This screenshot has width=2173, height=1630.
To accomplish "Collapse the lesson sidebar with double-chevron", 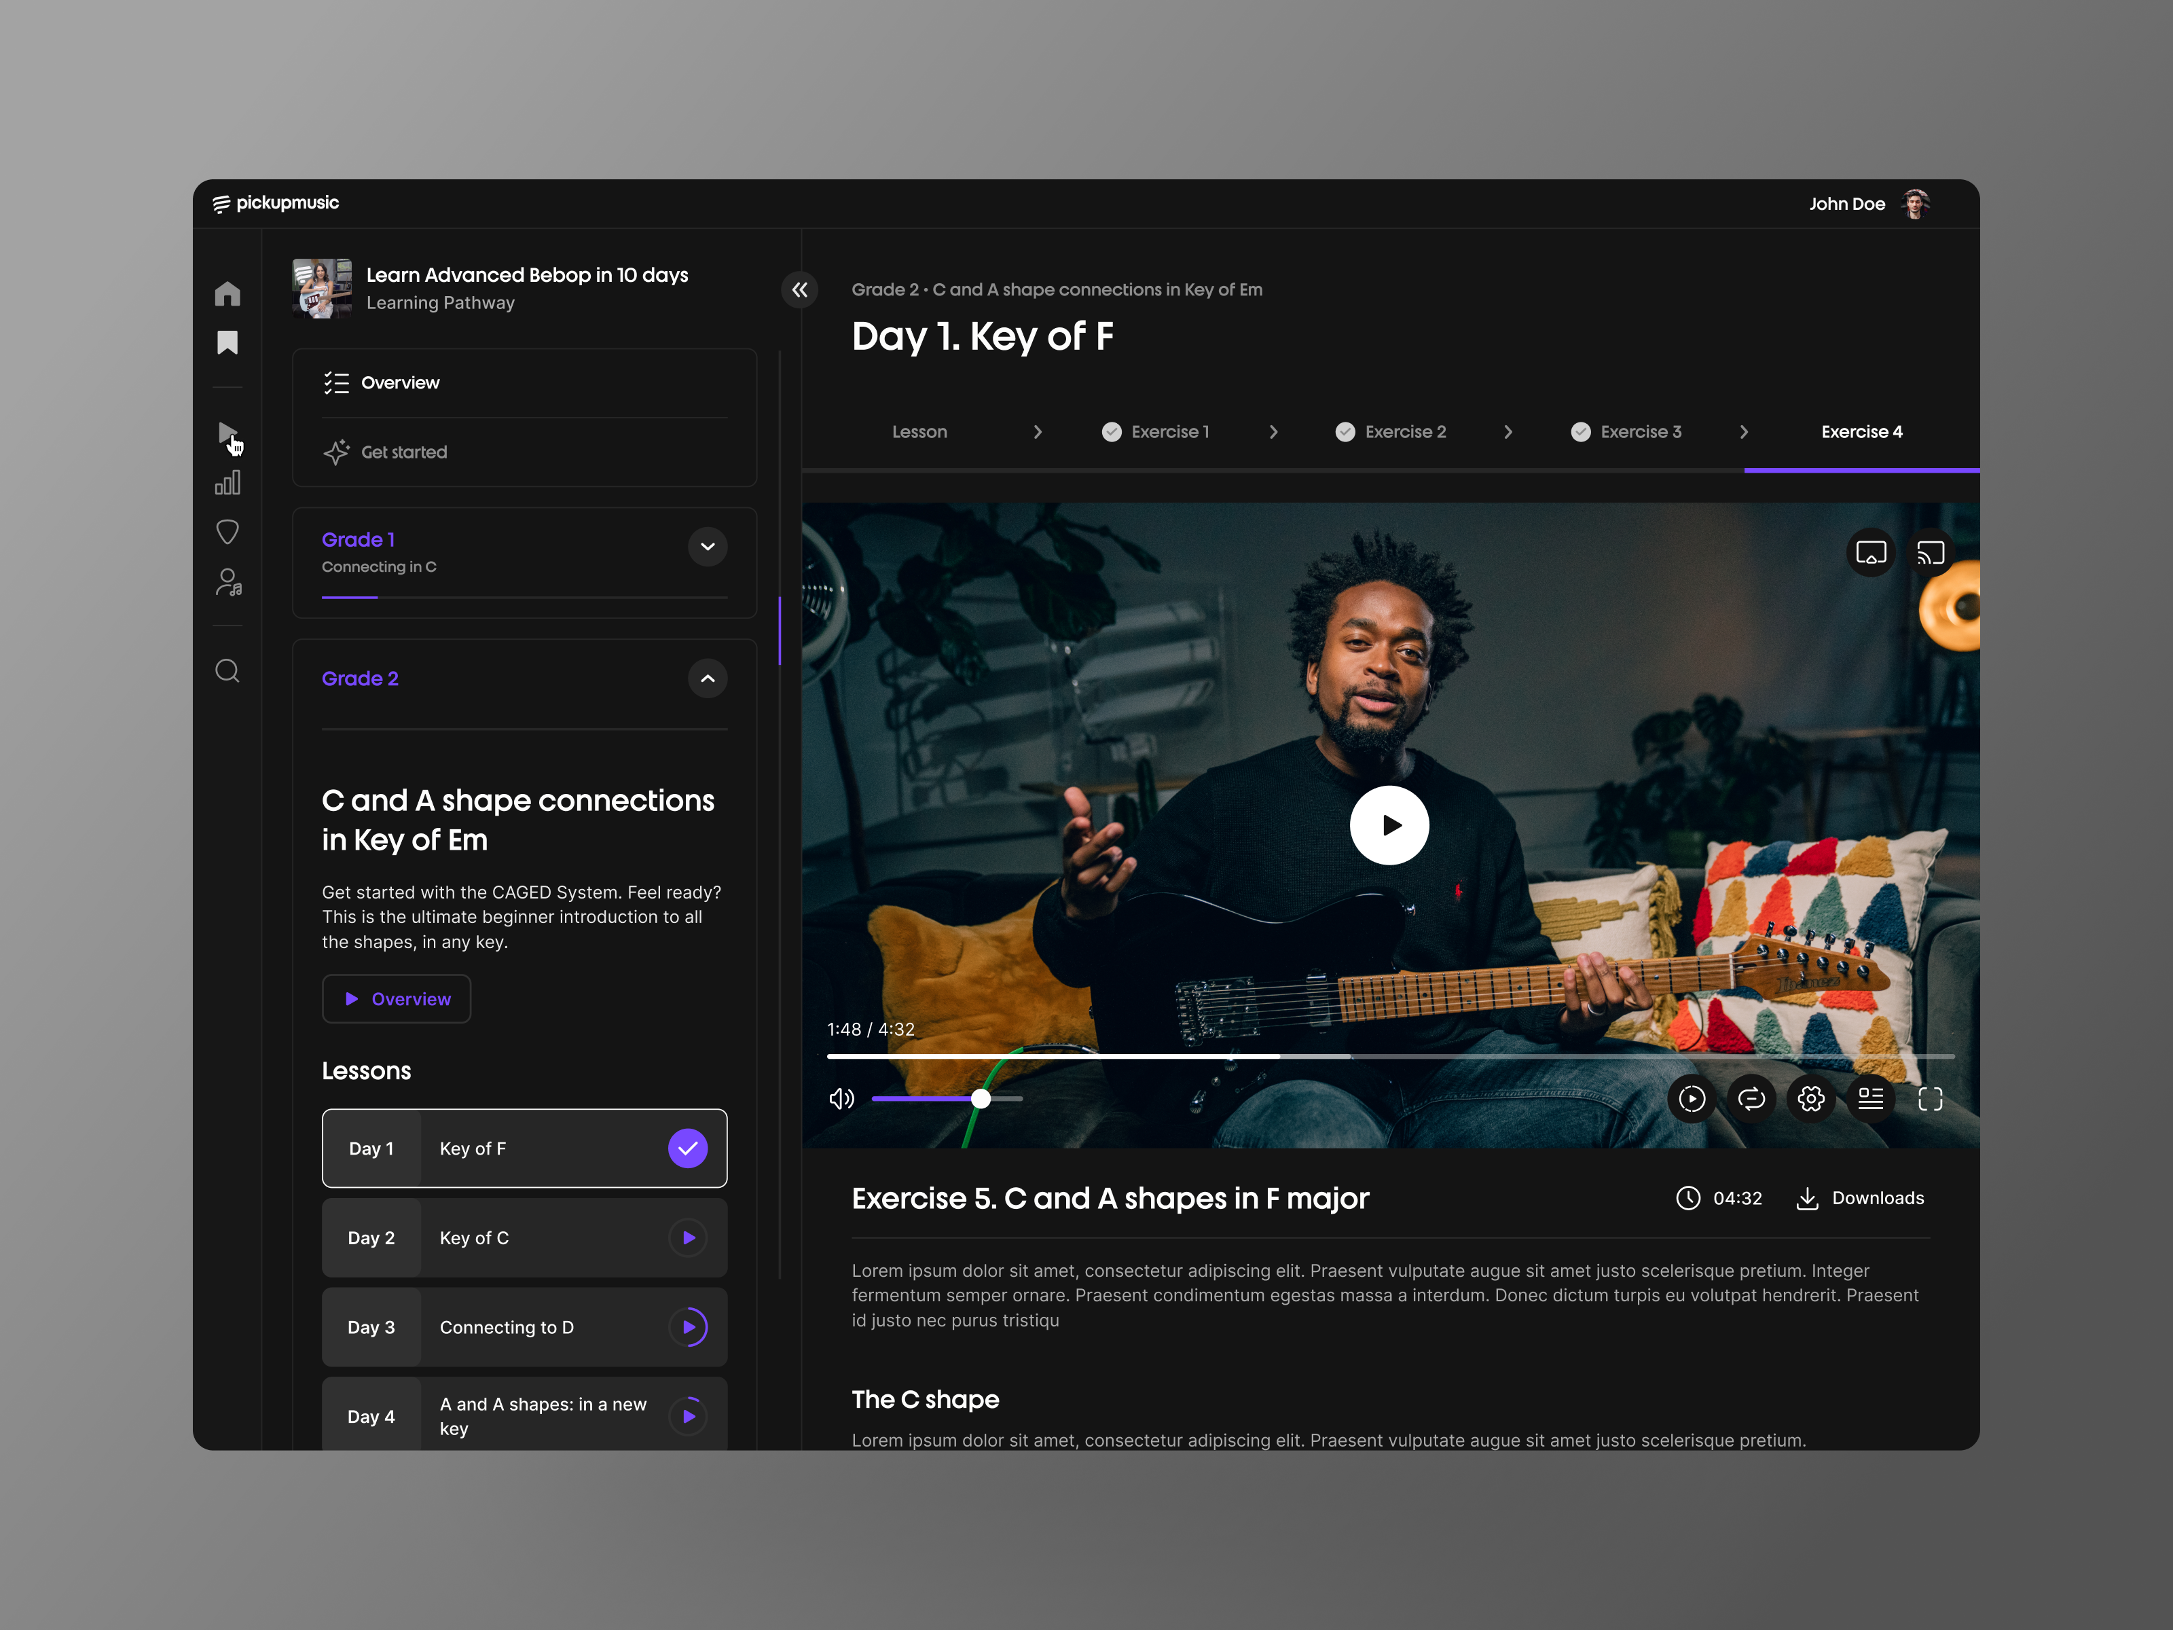I will (x=801, y=290).
